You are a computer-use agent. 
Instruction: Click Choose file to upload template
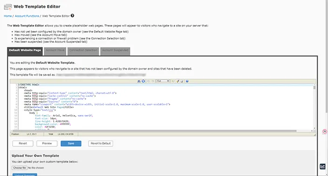click(x=20, y=168)
